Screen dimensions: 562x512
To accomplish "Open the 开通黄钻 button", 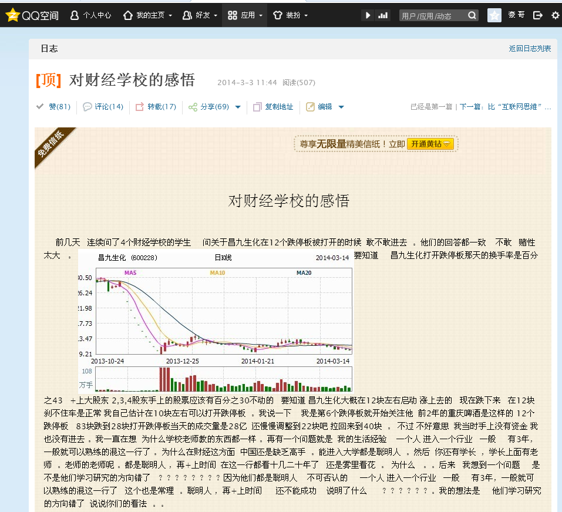I will (x=430, y=143).
